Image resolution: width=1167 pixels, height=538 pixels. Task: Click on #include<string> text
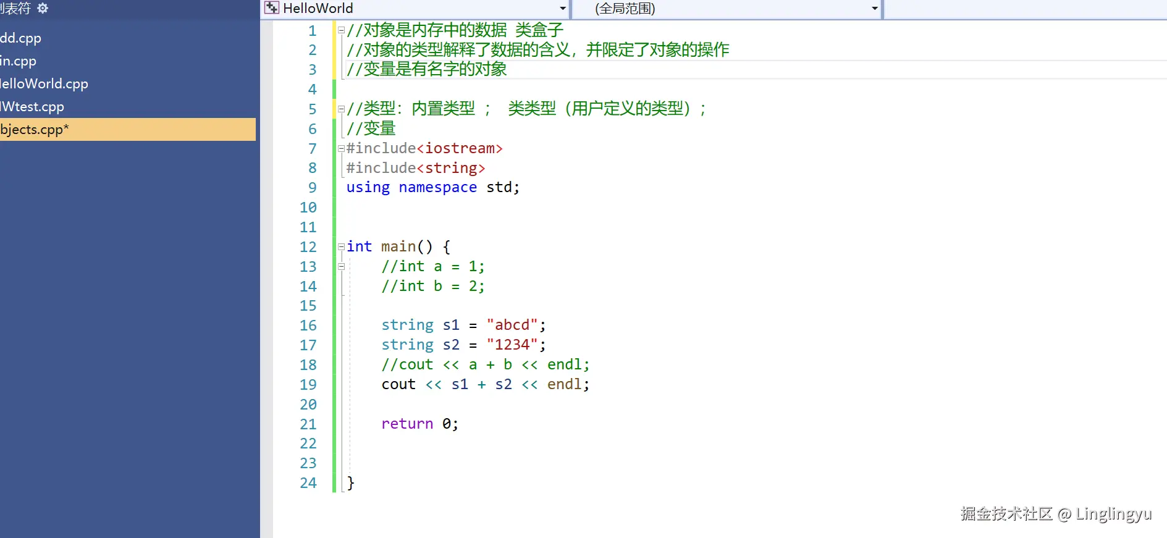pyautogui.click(x=416, y=168)
